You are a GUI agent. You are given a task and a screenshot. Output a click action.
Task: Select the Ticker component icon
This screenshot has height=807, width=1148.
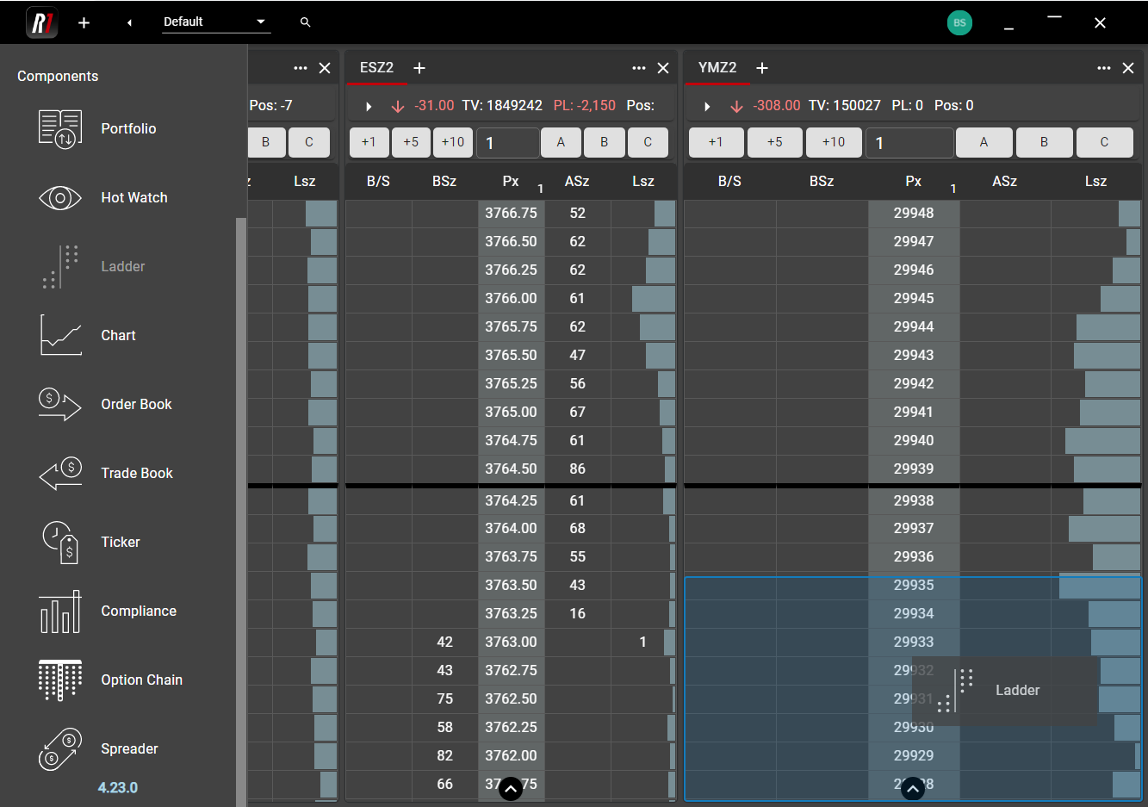(x=60, y=542)
